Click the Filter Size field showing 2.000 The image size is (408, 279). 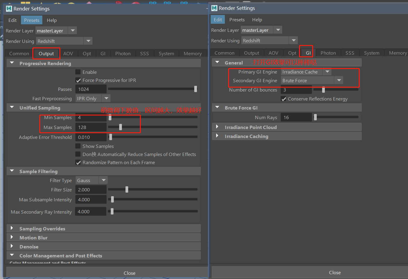[x=91, y=190]
